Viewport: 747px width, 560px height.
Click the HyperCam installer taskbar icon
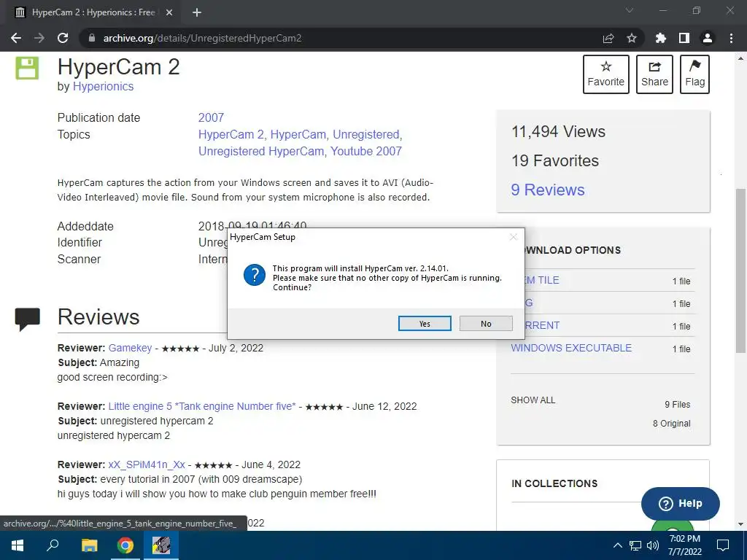pos(161,545)
